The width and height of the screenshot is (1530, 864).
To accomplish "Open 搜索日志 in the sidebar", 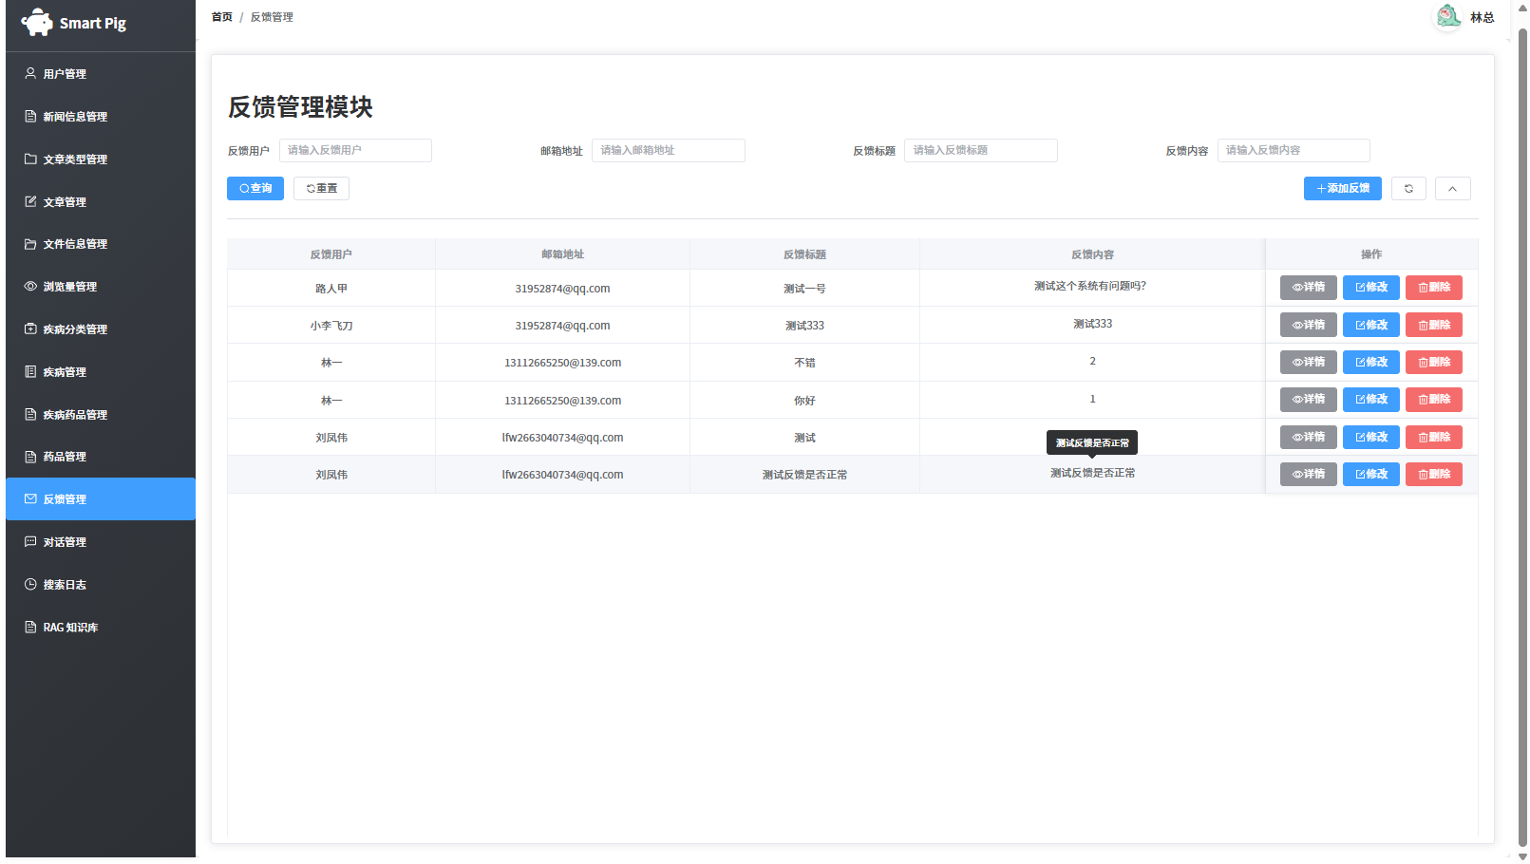I will click(x=101, y=584).
